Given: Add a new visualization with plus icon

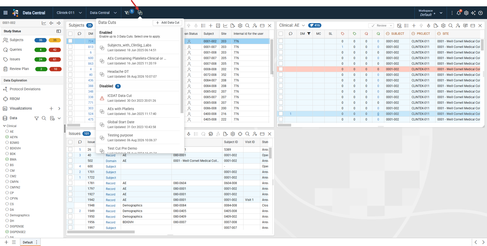Looking at the screenshot, I should coord(51,109).
